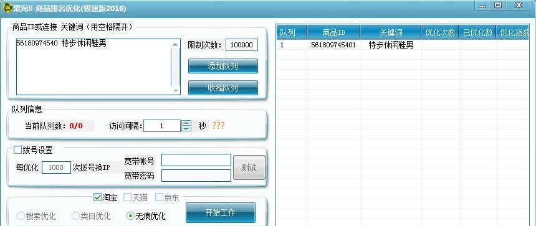Screen dimensions: 536x226
Task: Click 添加队列 button
Action: pos(223,66)
